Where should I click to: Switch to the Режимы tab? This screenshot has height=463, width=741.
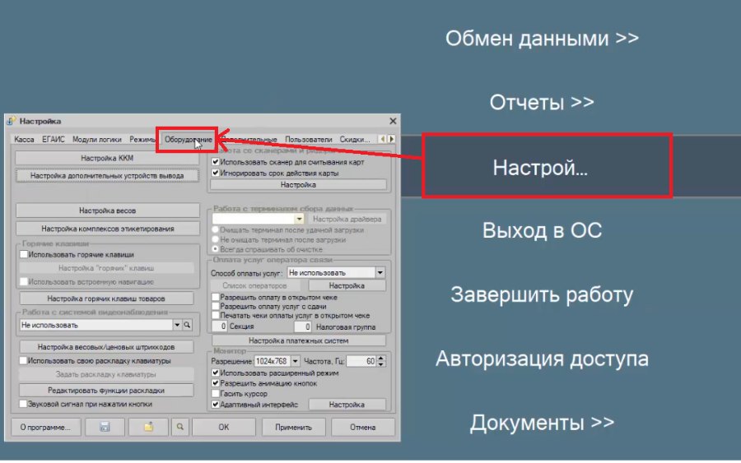pos(142,140)
